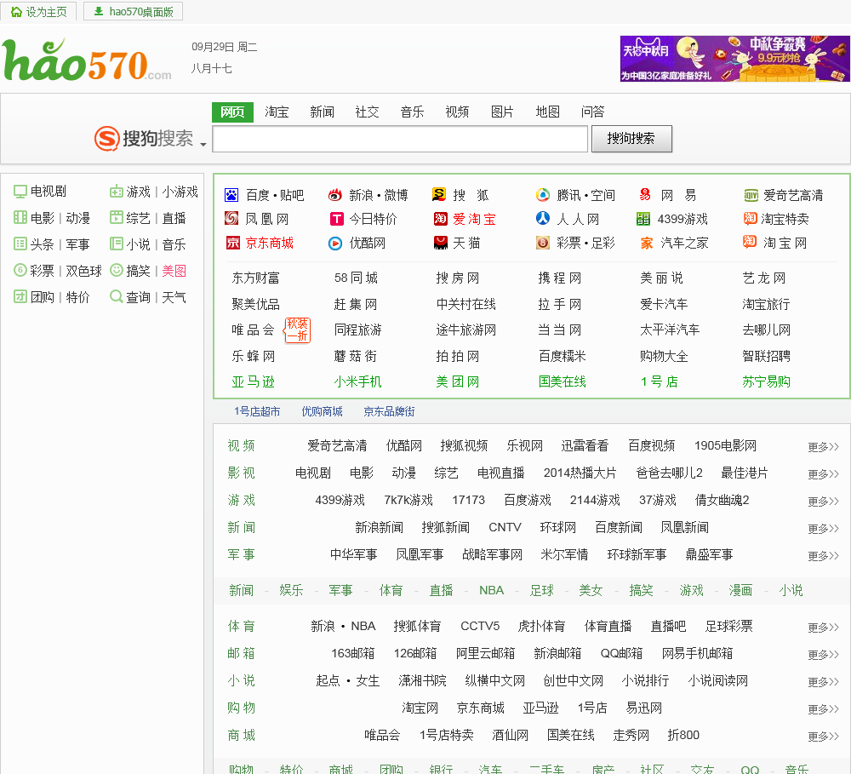Viewport: 851px width, 774px height.
Task: Click the 优酷网 play icon
Action: [x=335, y=244]
